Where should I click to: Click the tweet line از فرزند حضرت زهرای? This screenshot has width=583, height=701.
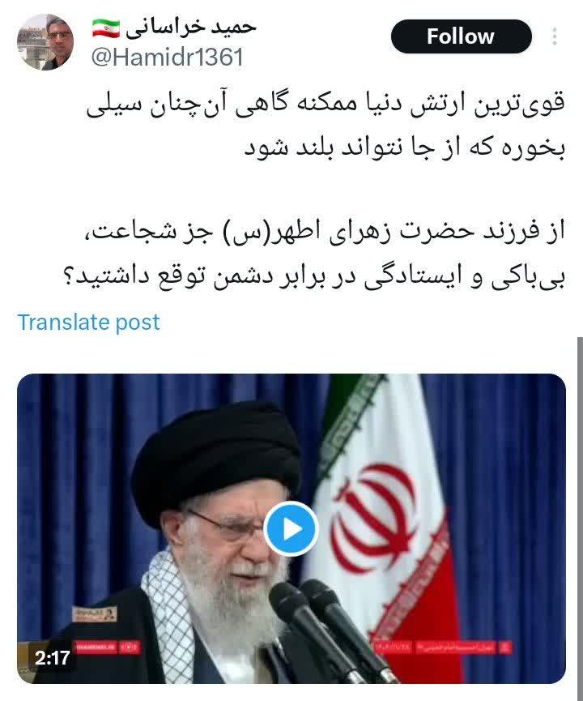click(326, 233)
